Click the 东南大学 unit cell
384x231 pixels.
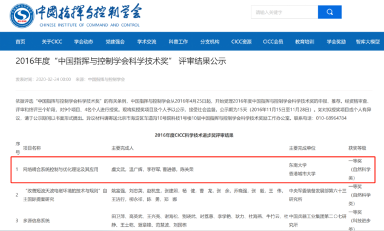point(298,165)
